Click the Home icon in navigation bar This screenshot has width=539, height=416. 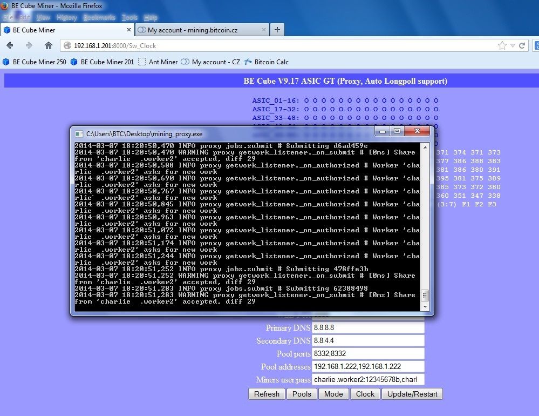(x=49, y=46)
